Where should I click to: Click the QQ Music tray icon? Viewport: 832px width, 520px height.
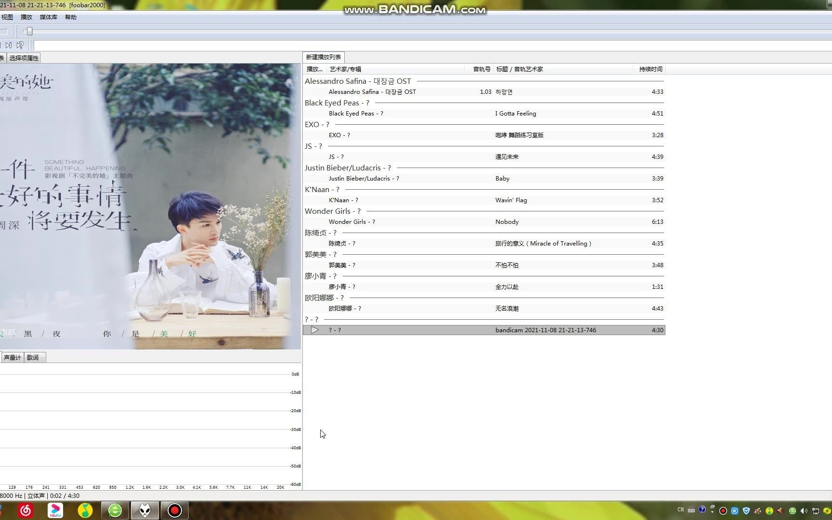[x=769, y=511]
